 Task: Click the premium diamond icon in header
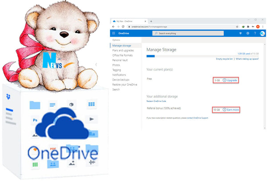[241, 33]
